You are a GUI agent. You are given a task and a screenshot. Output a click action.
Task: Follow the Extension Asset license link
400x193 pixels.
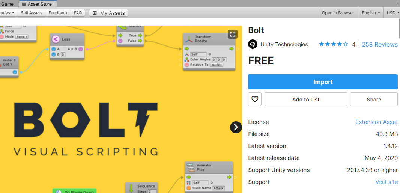pos(376,122)
